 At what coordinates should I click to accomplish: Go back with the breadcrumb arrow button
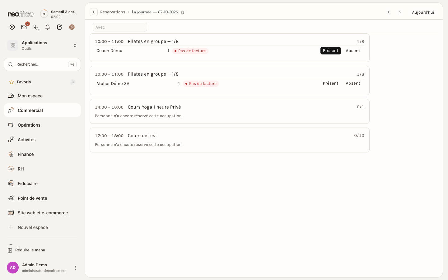pos(94,12)
